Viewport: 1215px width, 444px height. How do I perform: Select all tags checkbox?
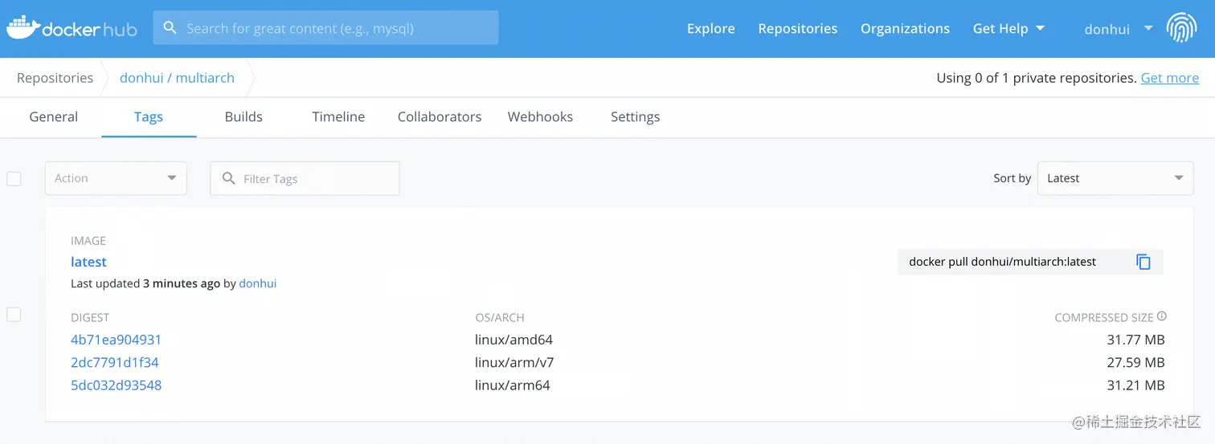pos(14,178)
